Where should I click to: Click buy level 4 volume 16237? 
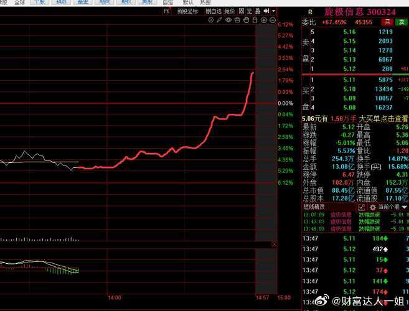(x=383, y=108)
